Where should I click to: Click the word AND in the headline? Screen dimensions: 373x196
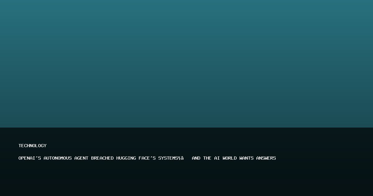(196, 158)
